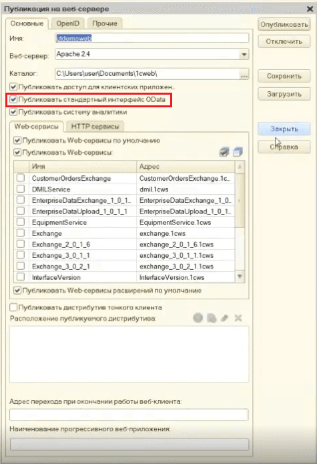Click the distributive location list area
This screenshot has width=317, height=464.
(x=129, y=354)
